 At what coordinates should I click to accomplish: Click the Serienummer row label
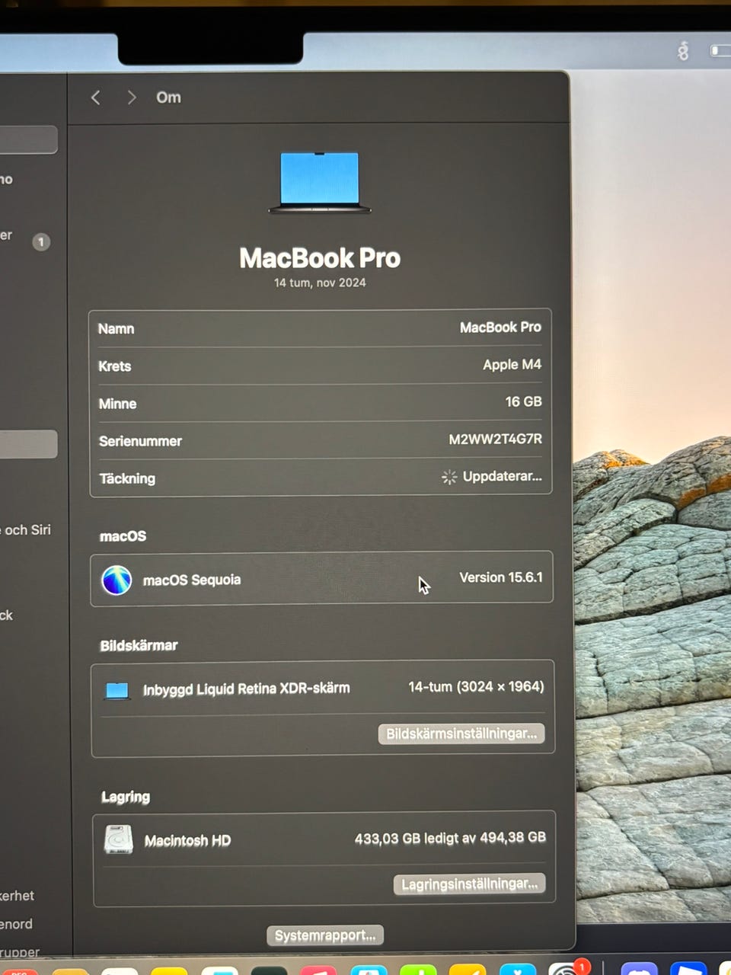[140, 441]
